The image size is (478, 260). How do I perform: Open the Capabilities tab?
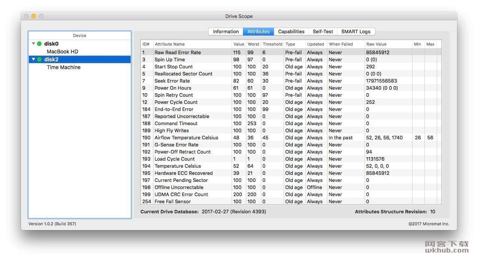pyautogui.click(x=291, y=32)
